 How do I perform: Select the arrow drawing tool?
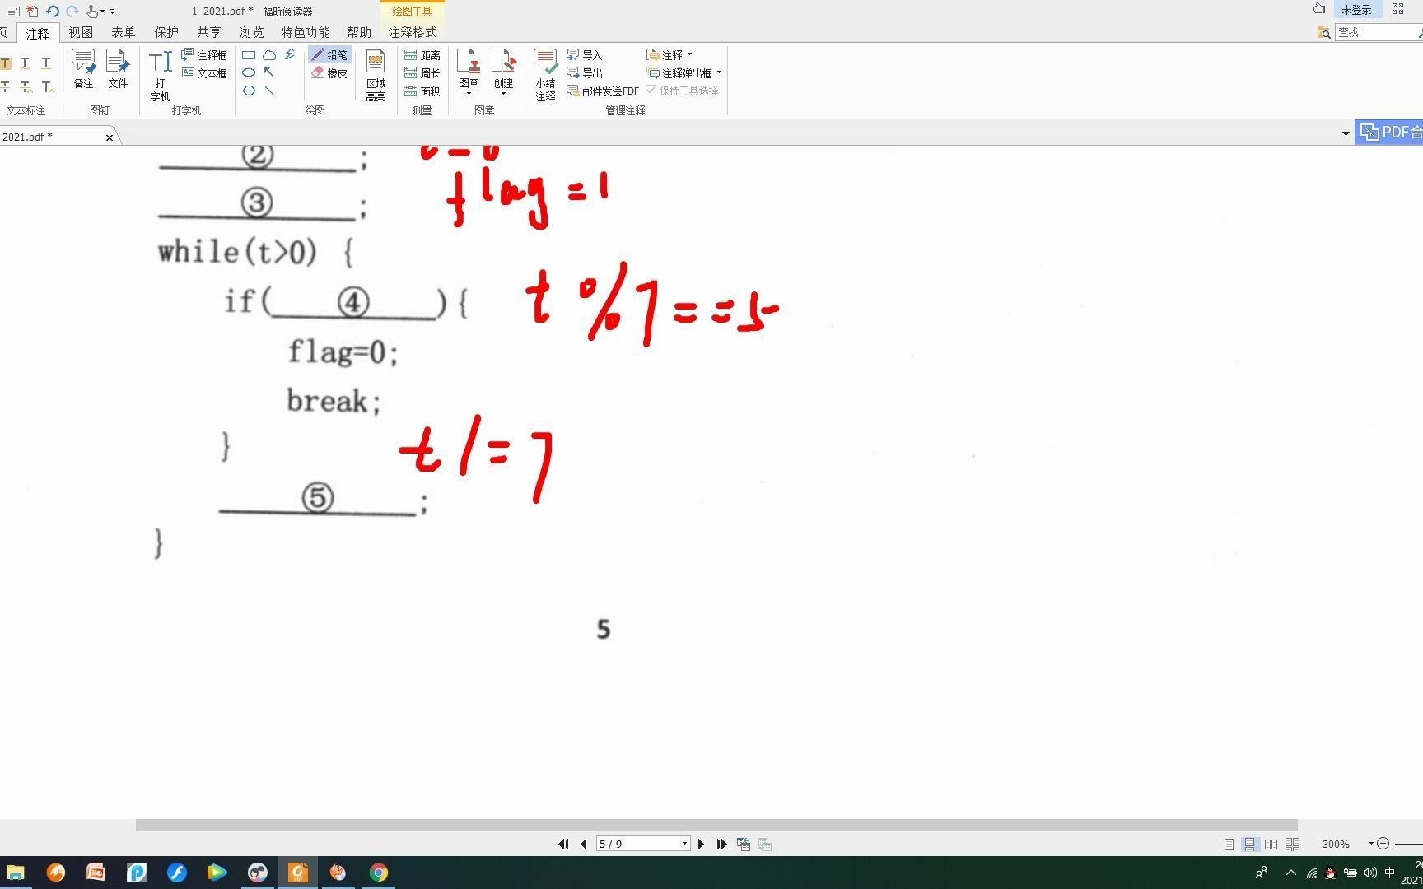[x=269, y=72]
